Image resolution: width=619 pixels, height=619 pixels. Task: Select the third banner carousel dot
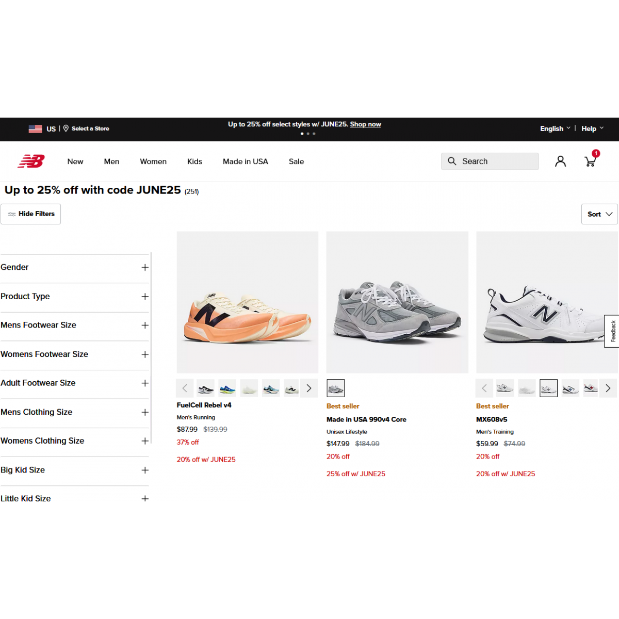coord(314,134)
